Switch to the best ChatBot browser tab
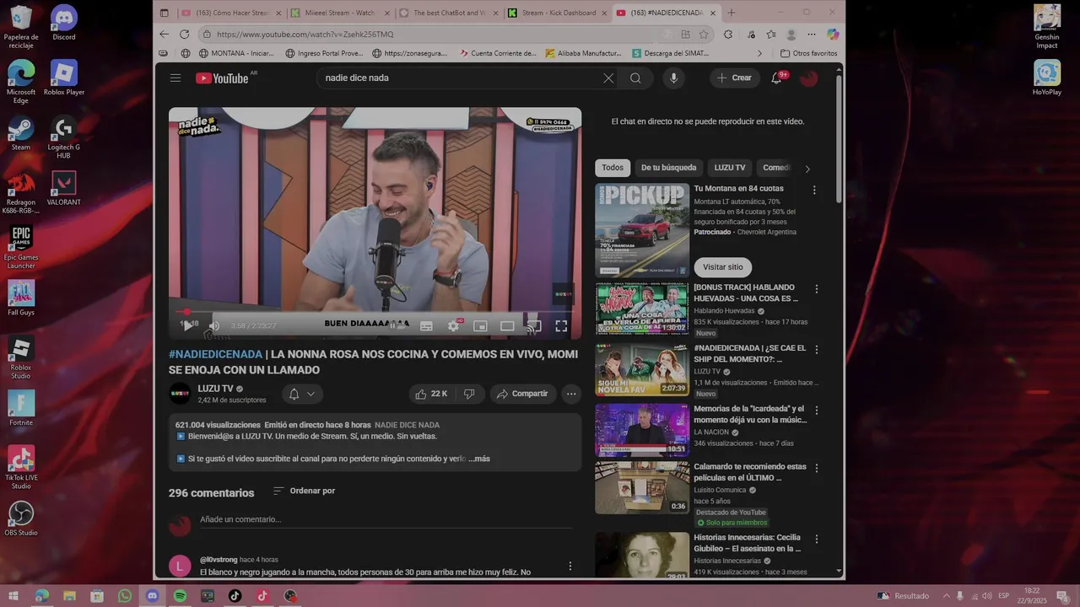The width and height of the screenshot is (1080, 607). point(450,13)
